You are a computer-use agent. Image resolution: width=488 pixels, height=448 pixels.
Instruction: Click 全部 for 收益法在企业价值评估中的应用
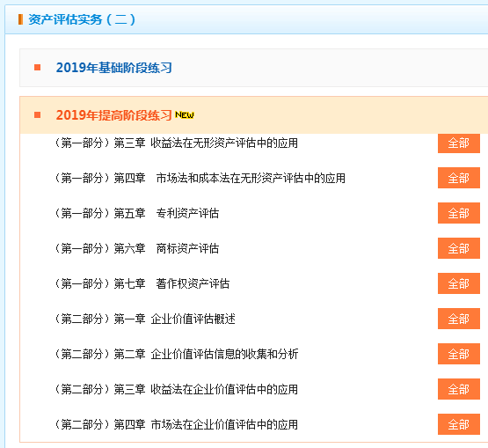(459, 389)
